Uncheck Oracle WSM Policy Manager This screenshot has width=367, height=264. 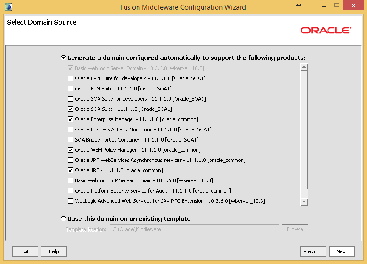(71, 150)
